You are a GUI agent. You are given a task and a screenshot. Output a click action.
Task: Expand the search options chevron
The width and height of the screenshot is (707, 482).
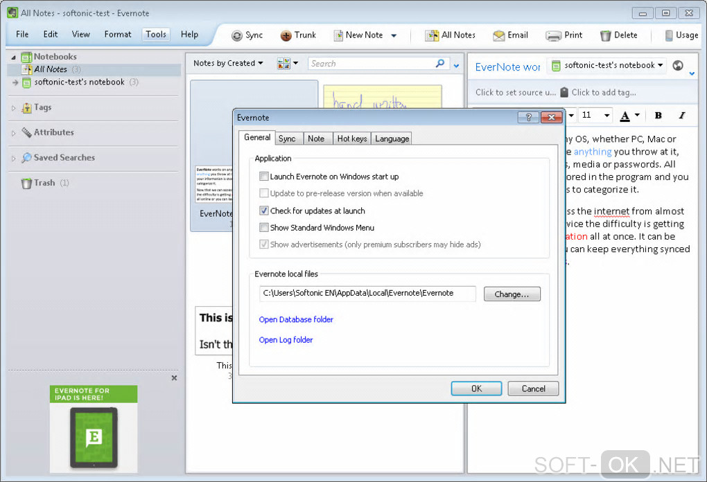click(x=456, y=66)
